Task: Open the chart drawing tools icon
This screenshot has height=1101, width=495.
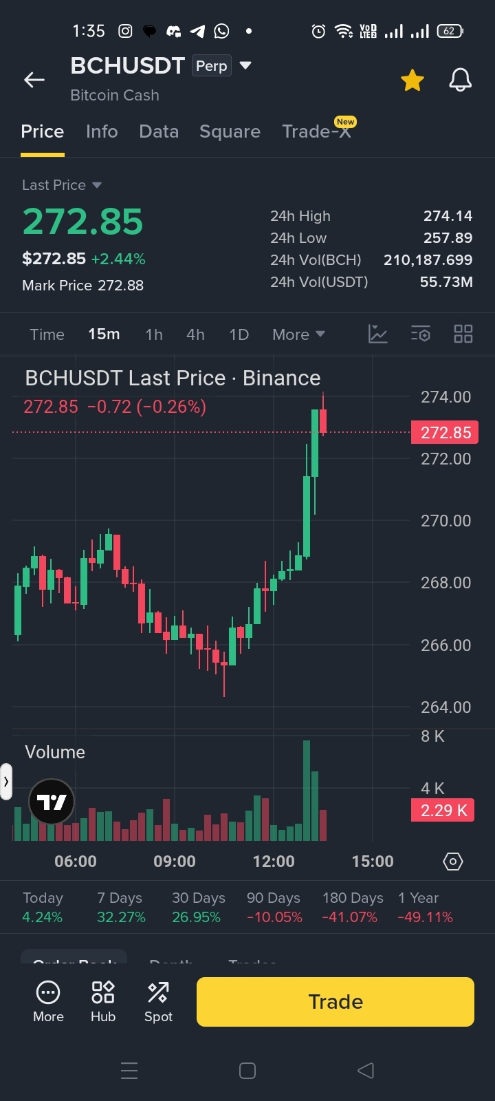Action: point(378,334)
